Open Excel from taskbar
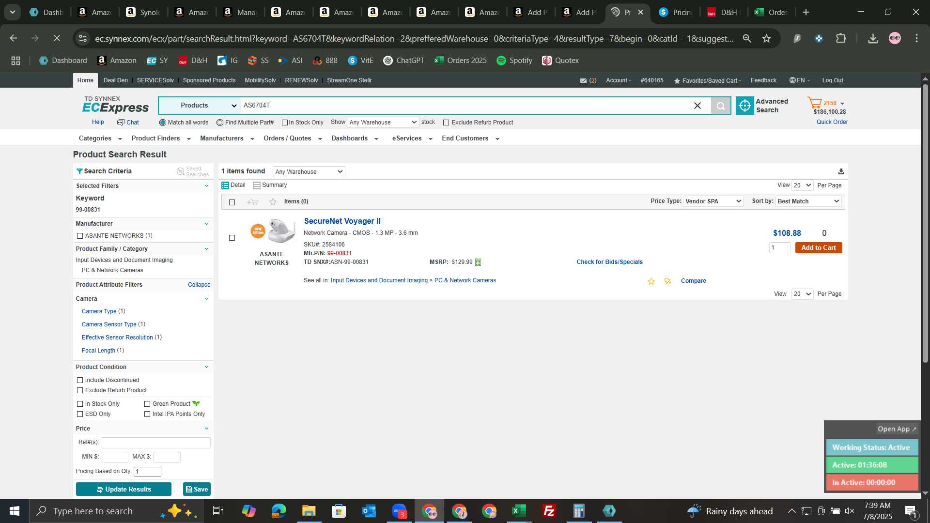The width and height of the screenshot is (930, 523). (519, 511)
